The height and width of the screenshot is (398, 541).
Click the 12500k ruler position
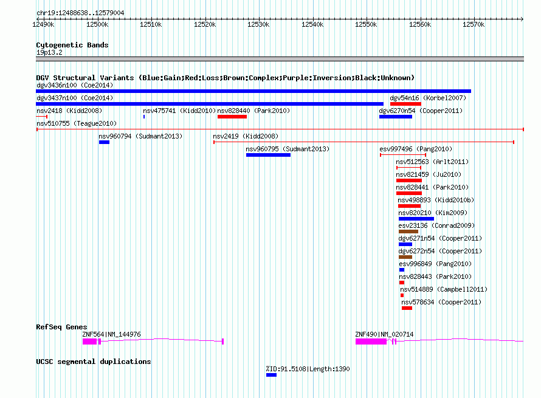click(x=97, y=24)
